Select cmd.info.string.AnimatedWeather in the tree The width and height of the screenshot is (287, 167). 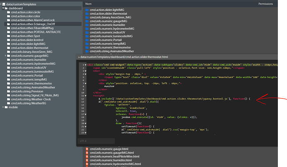click(33, 87)
